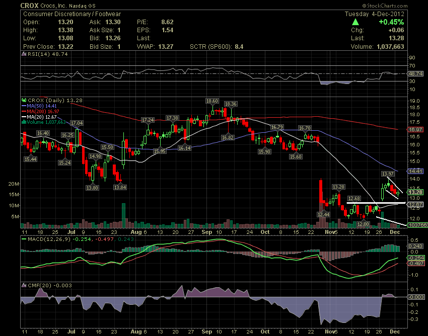Toggle the MA(50) 14.41 legend entry

pos(40,106)
